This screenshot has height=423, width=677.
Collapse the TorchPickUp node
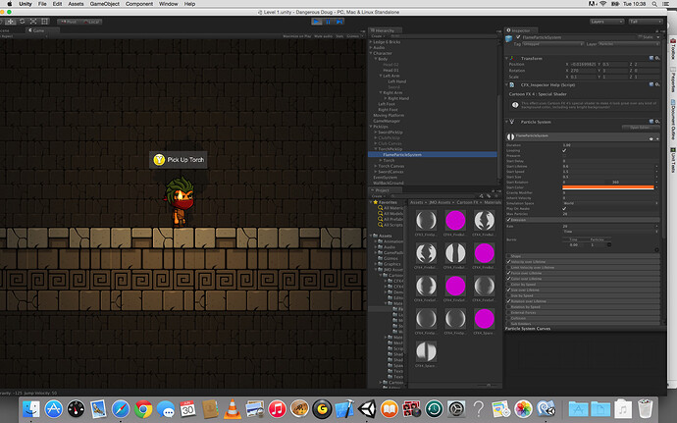pyautogui.click(x=376, y=149)
